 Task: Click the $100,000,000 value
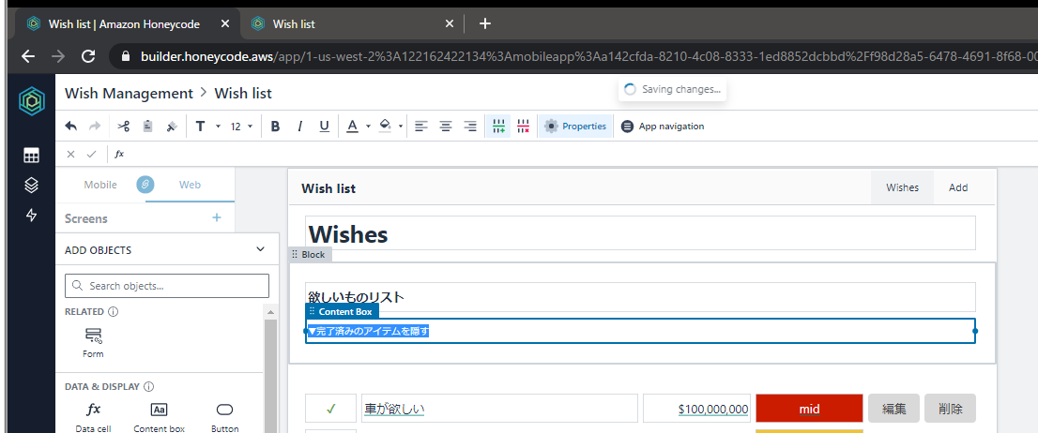click(713, 410)
